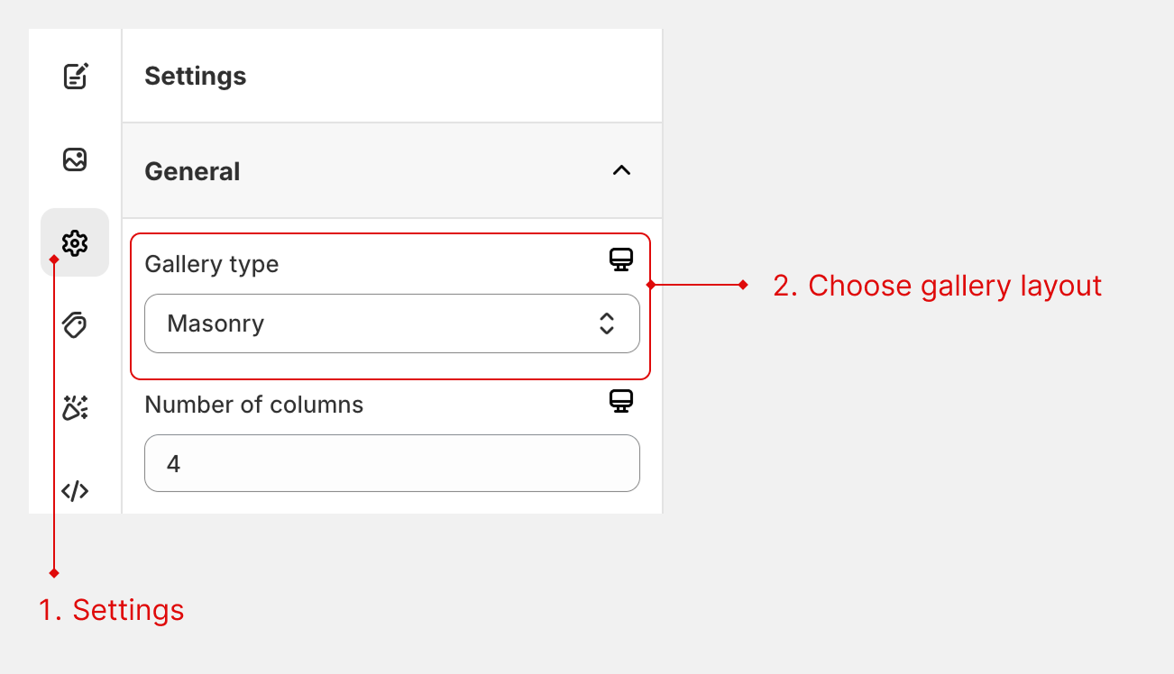This screenshot has width=1174, height=674.
Task: Focus the Number of columns field
Action: 391,464
